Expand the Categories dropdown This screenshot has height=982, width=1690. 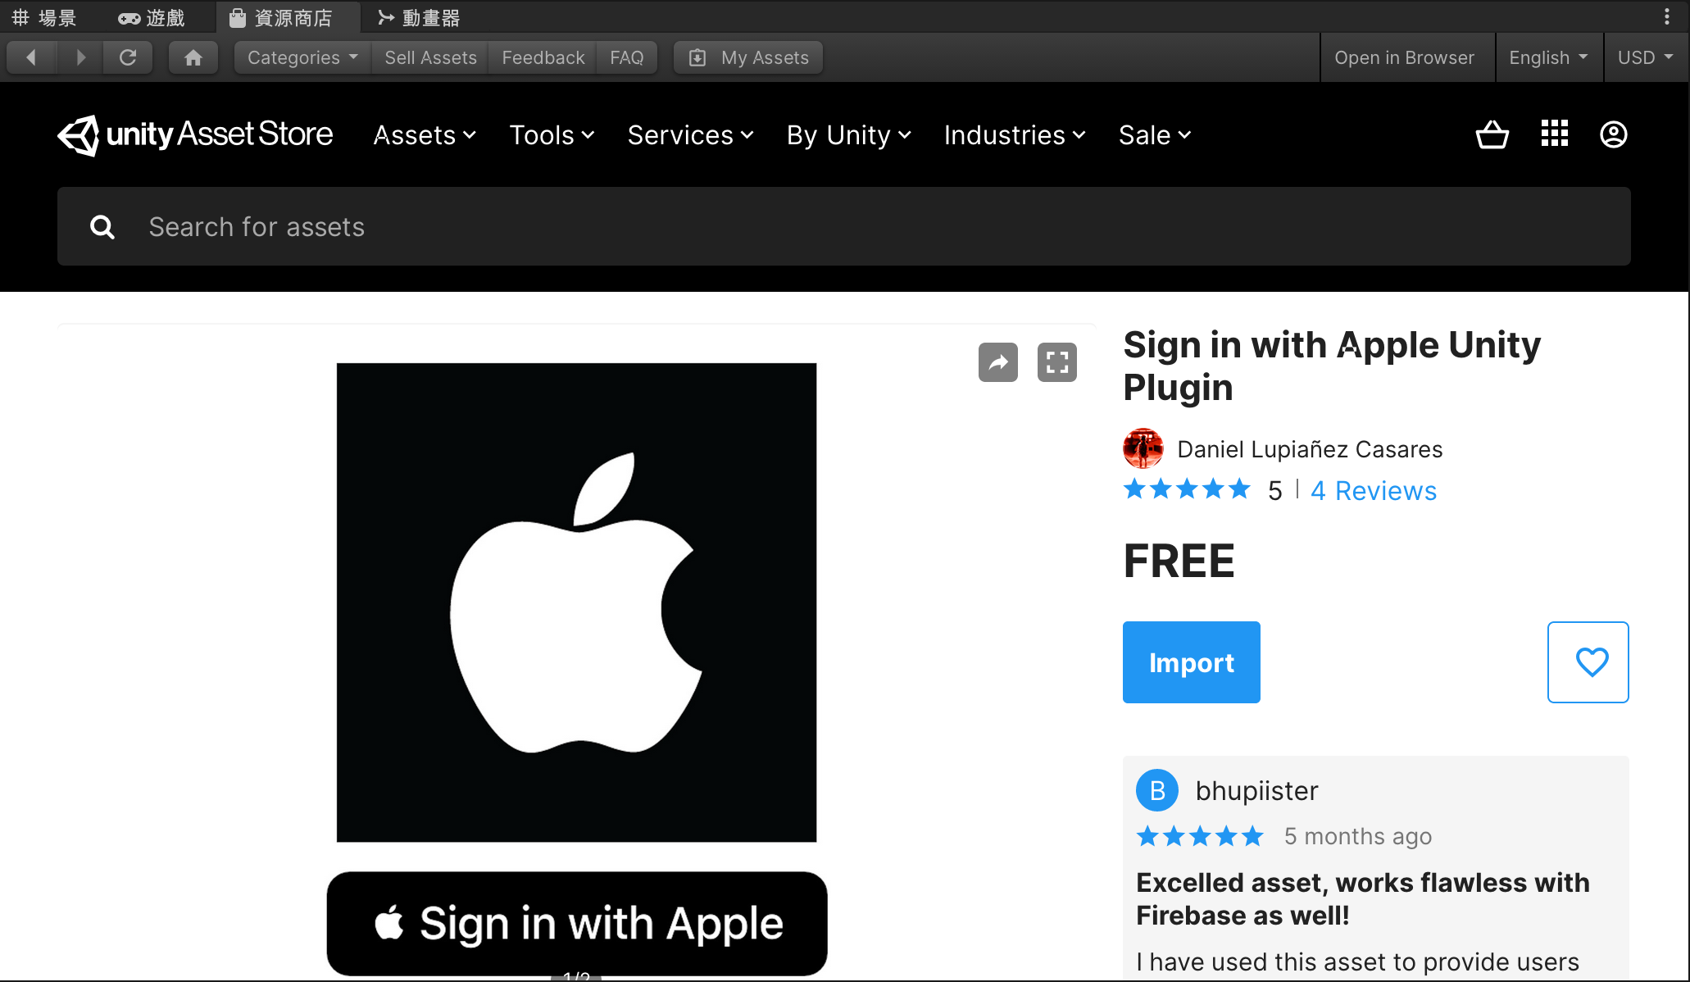pos(302,57)
